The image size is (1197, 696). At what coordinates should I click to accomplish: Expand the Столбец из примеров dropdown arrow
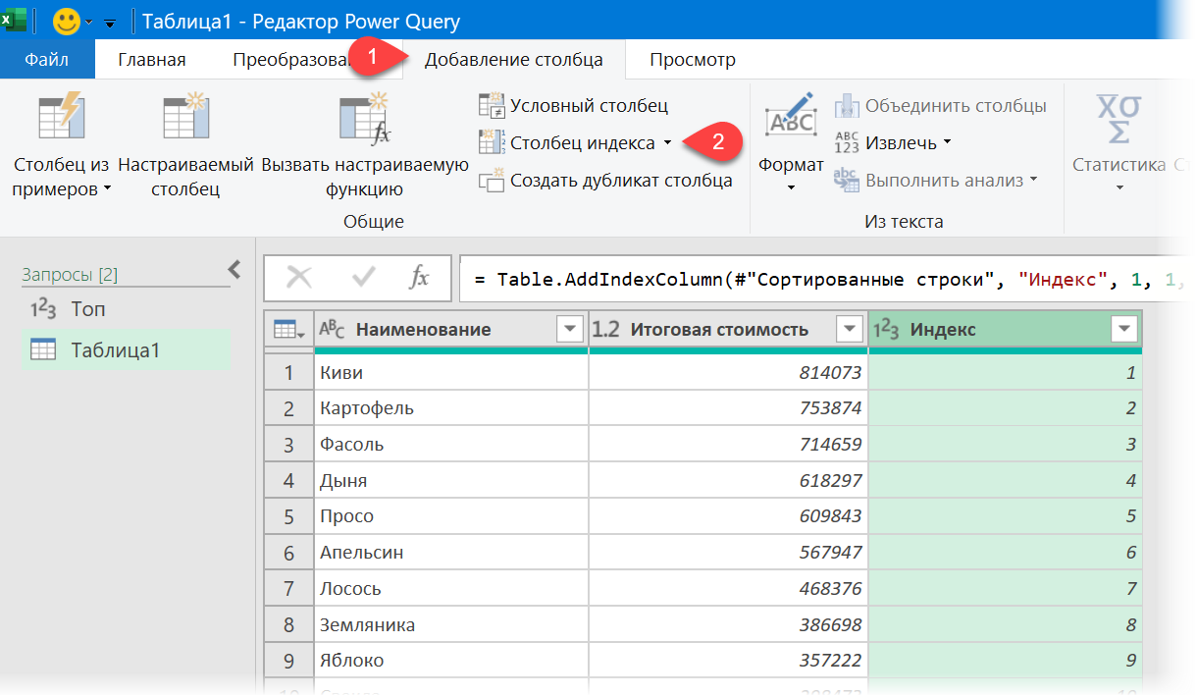click(x=107, y=189)
